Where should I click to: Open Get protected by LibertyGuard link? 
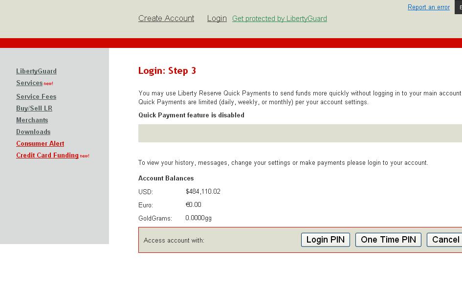coord(279,19)
